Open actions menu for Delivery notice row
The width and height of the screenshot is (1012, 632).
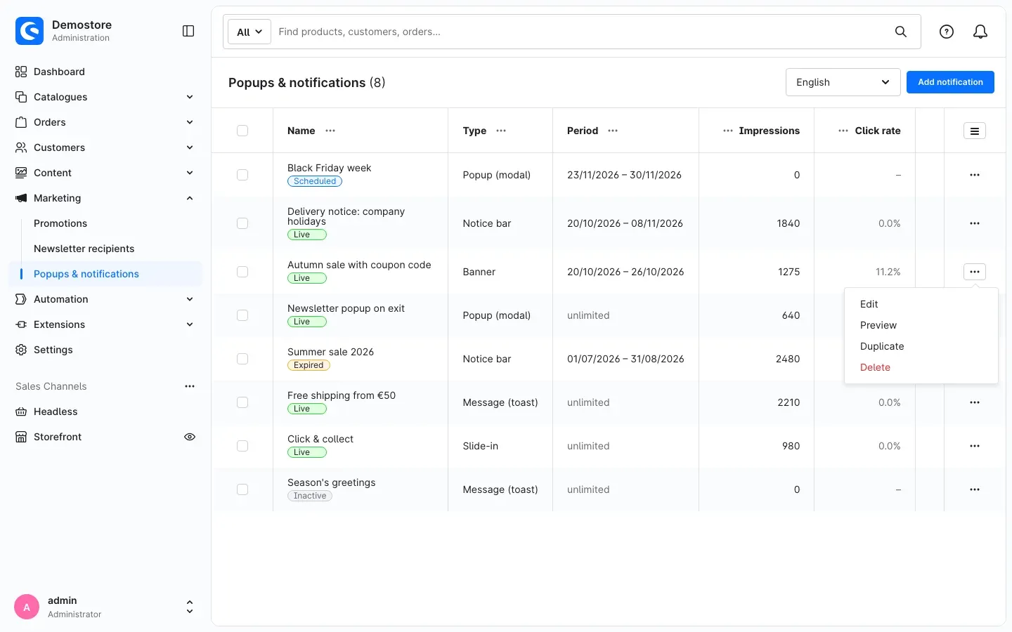975,223
